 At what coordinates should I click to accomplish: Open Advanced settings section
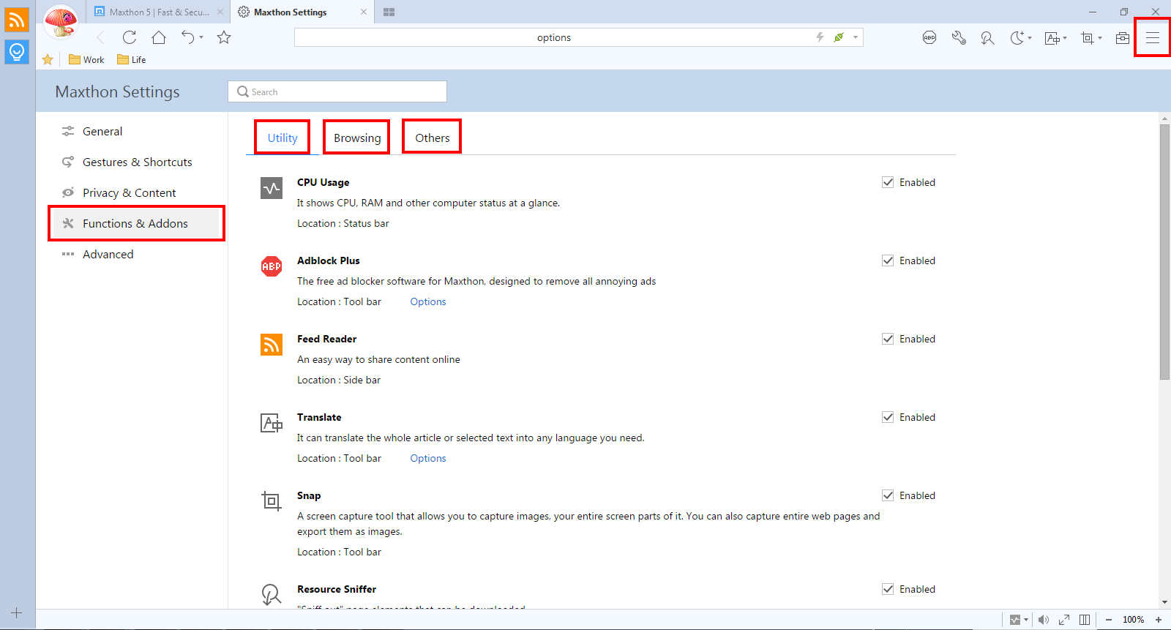(x=108, y=255)
